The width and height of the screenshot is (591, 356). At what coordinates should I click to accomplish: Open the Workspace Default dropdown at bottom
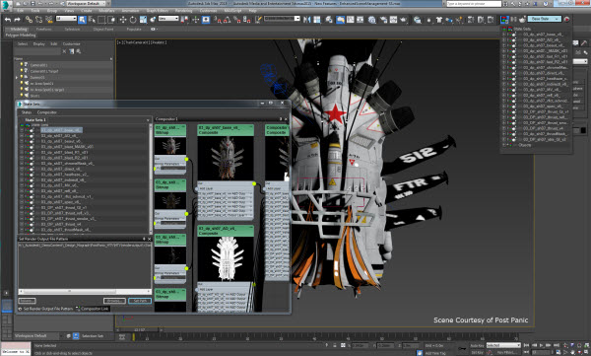point(37,335)
